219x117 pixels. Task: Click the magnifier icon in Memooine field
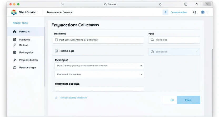tap(152, 40)
